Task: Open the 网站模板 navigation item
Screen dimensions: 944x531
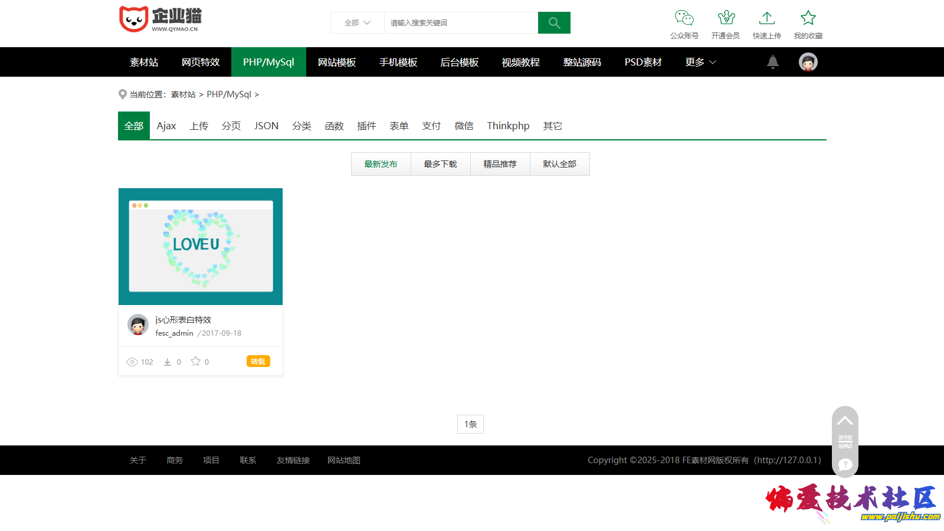Action: click(x=337, y=62)
